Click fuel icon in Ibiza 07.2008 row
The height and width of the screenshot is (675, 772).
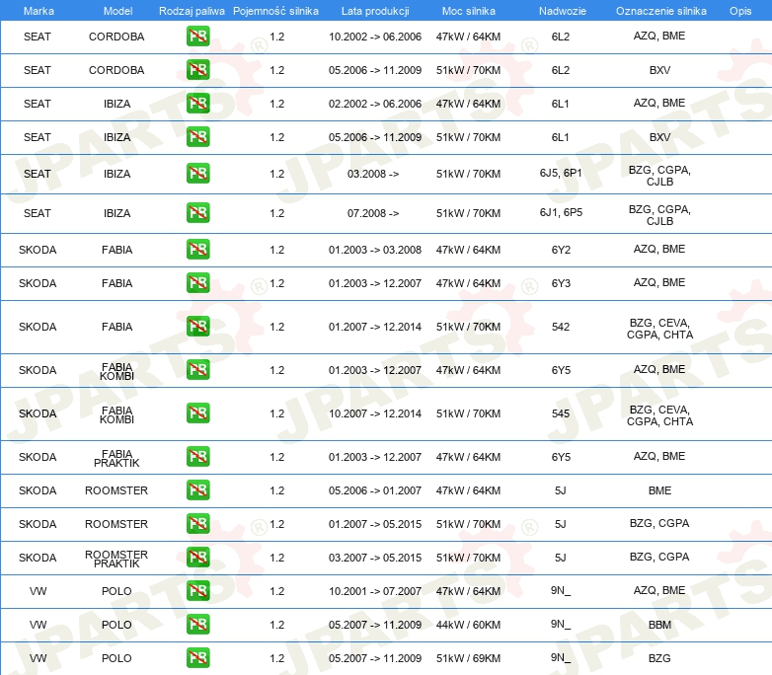pos(197,213)
